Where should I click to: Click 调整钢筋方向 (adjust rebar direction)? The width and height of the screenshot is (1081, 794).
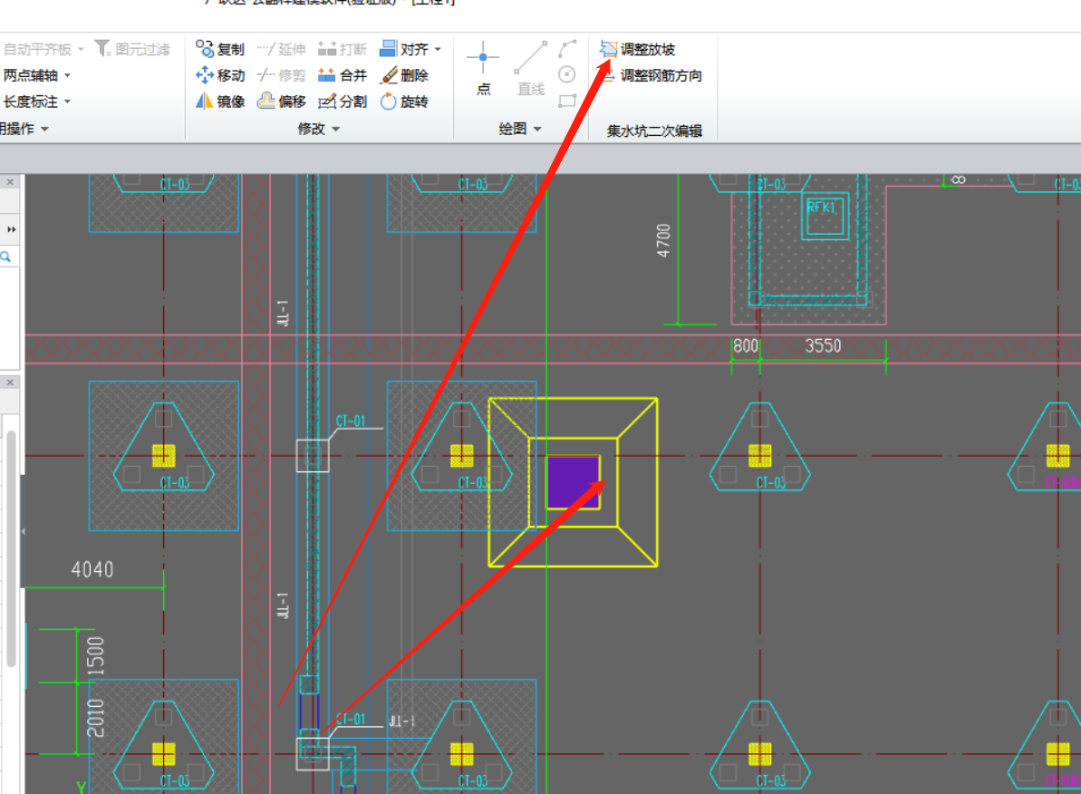click(651, 75)
